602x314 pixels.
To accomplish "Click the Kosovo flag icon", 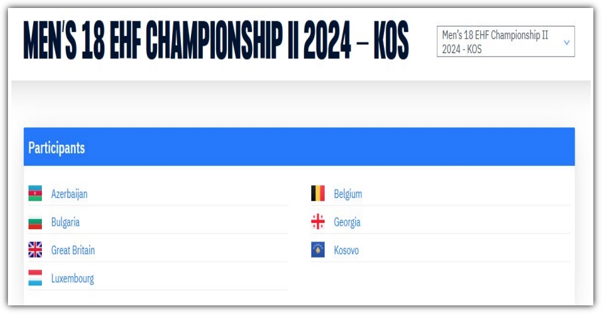I will tap(317, 250).
